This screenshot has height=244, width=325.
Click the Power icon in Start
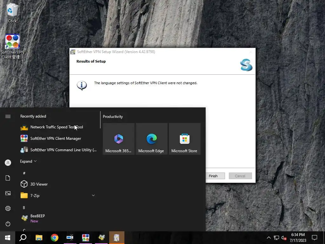(8, 224)
